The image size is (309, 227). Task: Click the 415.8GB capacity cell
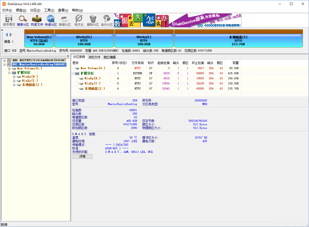coord(233,73)
